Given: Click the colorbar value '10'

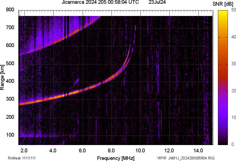Looking at the screenshot, I should [x=234, y=117].
